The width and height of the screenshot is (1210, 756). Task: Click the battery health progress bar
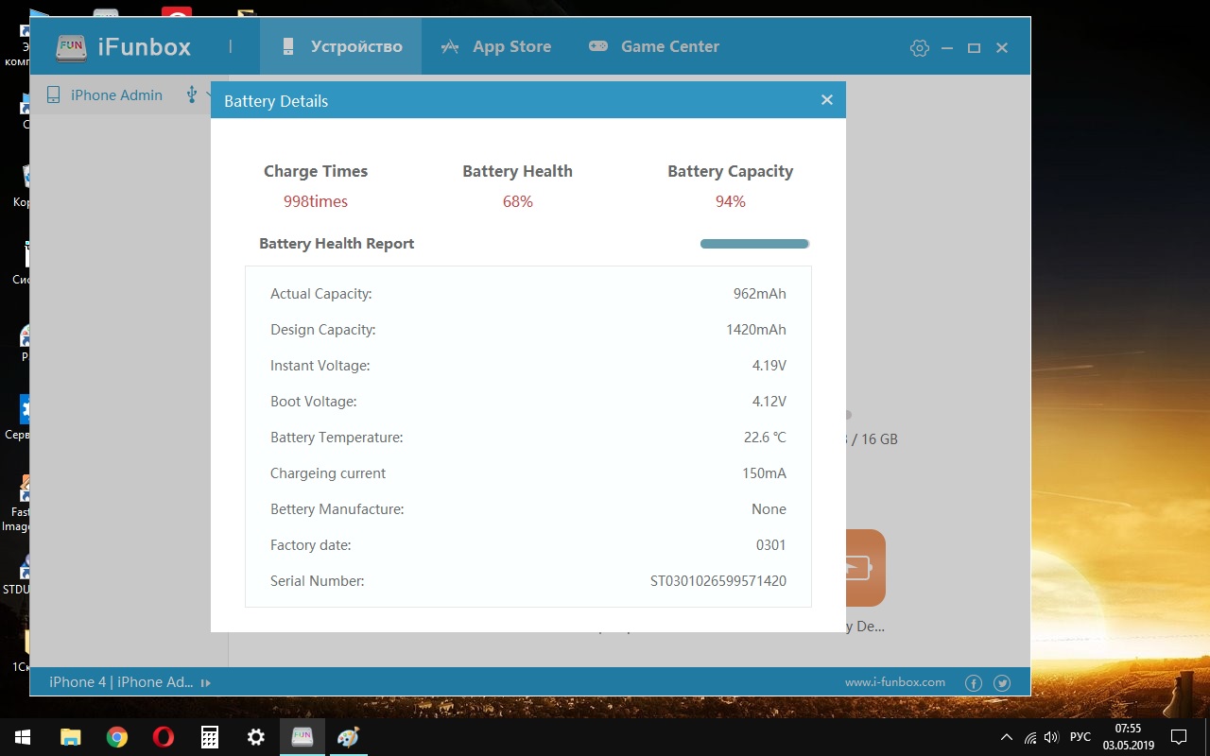tap(754, 244)
